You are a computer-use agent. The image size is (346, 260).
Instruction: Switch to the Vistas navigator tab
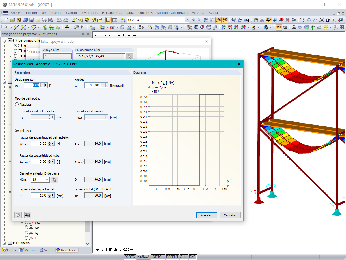pos(46,250)
